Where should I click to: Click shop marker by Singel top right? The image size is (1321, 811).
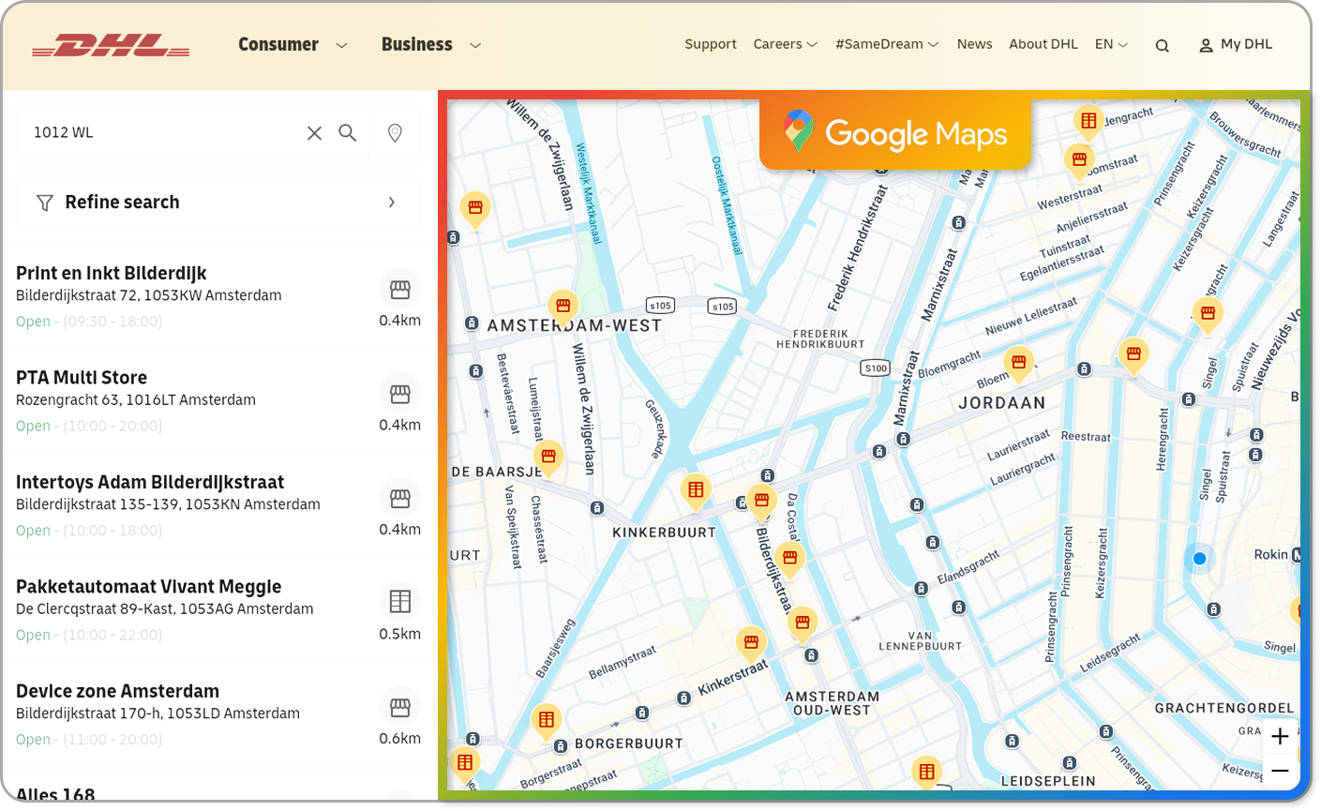tap(1208, 315)
